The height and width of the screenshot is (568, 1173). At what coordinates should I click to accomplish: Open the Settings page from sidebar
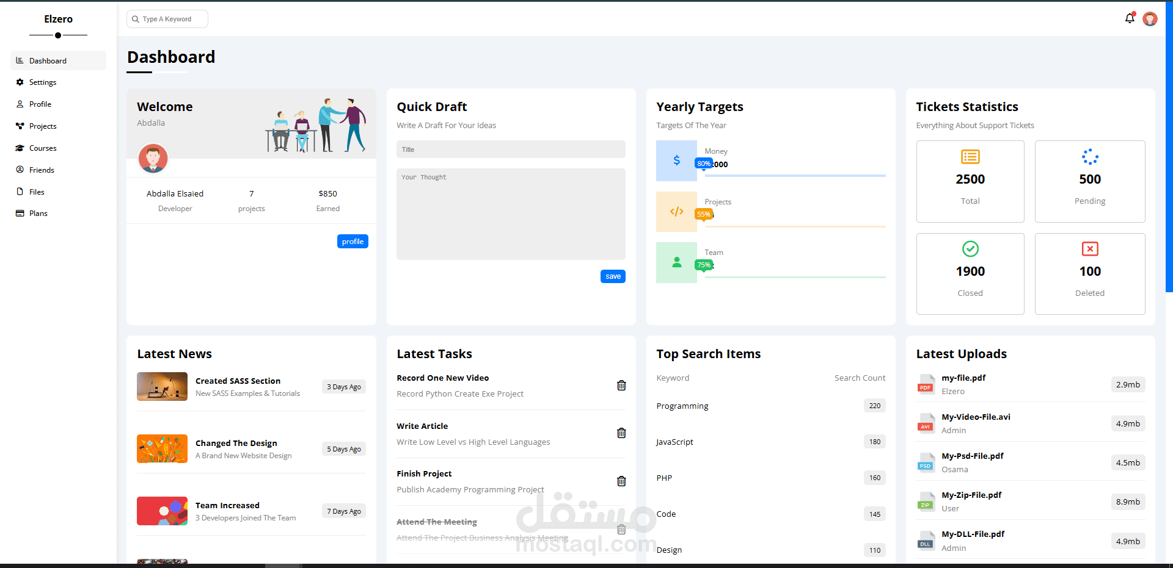click(x=43, y=82)
